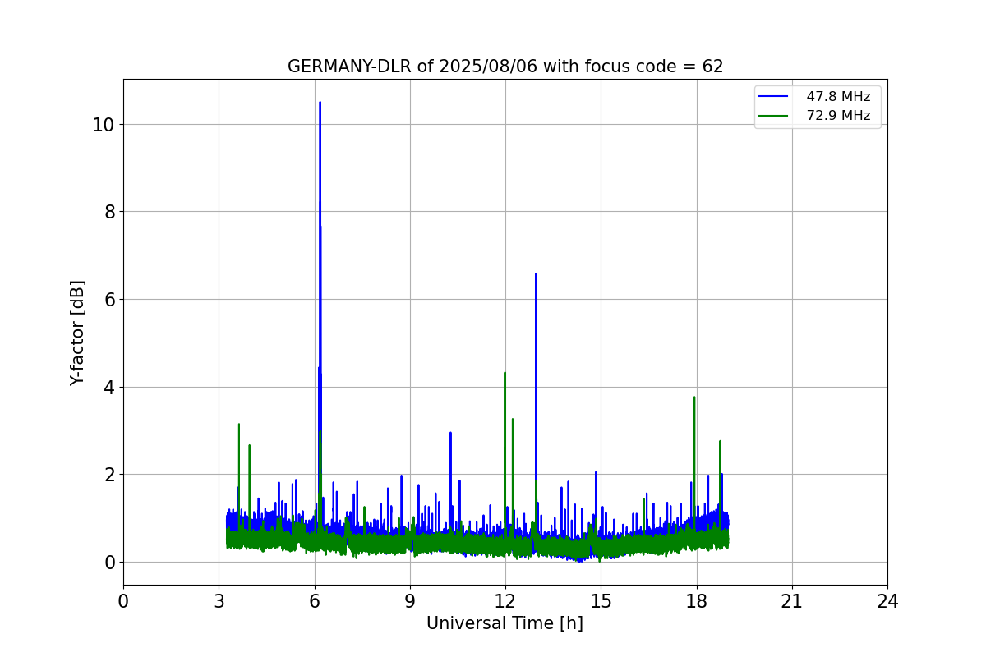Click y-axis tick label 2
This screenshot has height=657, width=986.
pyautogui.click(x=109, y=475)
